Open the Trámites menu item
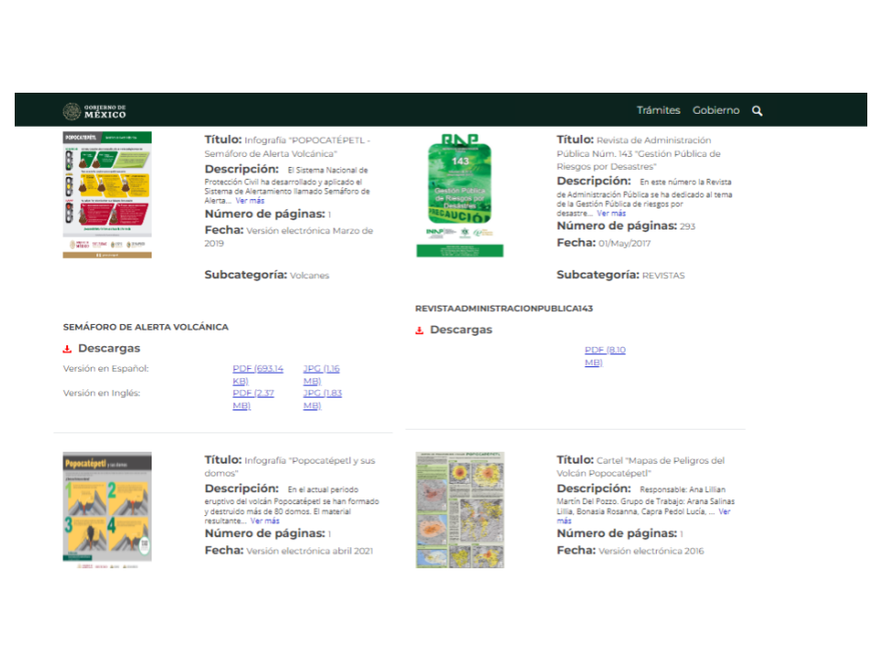Viewport: 882px width, 661px height. click(x=658, y=110)
